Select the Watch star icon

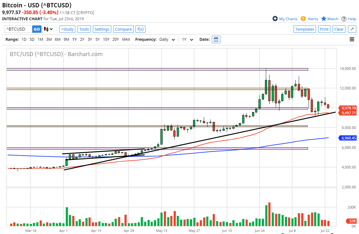(x=324, y=19)
